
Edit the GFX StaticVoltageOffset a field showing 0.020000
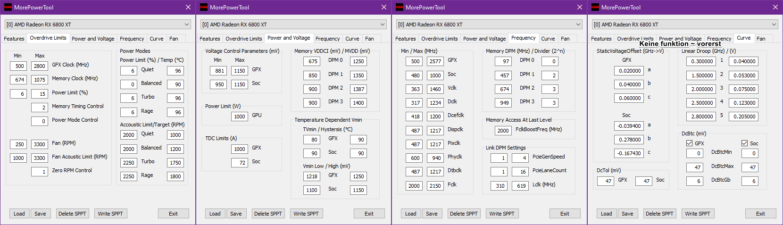[629, 71]
